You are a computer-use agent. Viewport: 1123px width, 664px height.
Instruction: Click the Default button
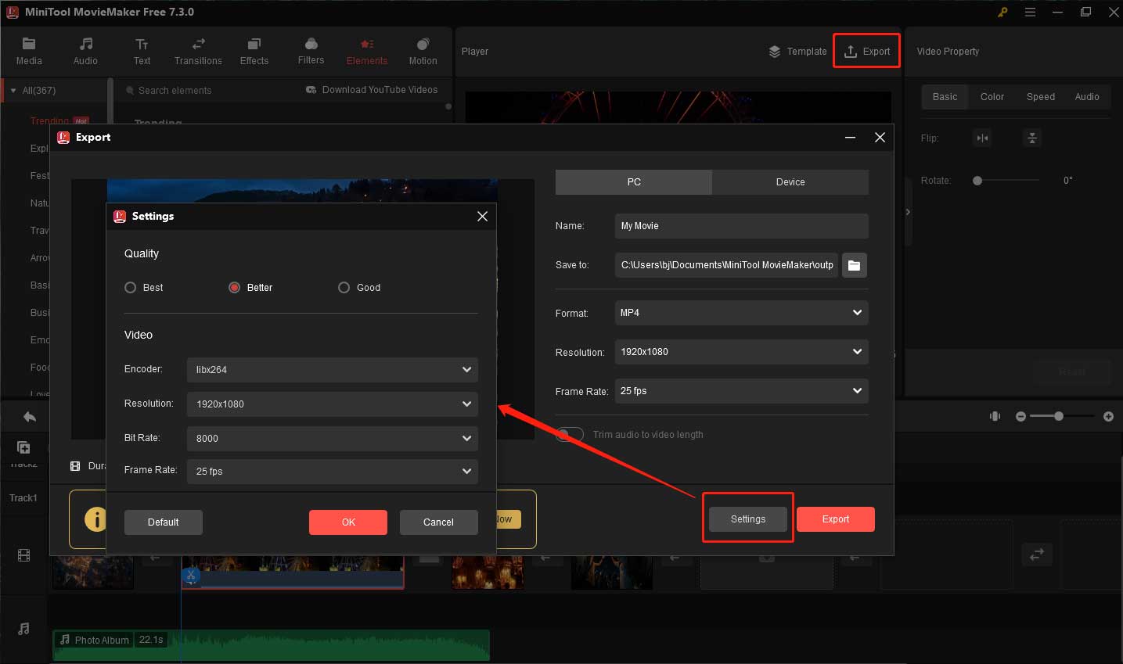point(164,522)
